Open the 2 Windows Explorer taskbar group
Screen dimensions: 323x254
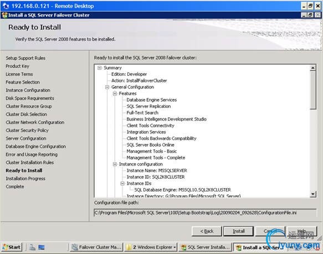coord(151,247)
